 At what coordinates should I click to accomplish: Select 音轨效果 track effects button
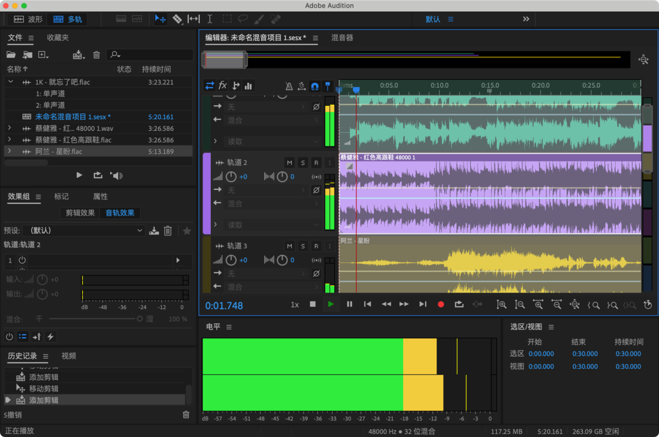pyautogui.click(x=120, y=213)
